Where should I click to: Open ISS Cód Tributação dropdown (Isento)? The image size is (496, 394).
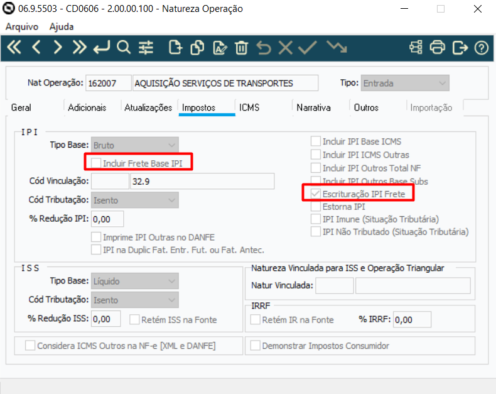135,300
